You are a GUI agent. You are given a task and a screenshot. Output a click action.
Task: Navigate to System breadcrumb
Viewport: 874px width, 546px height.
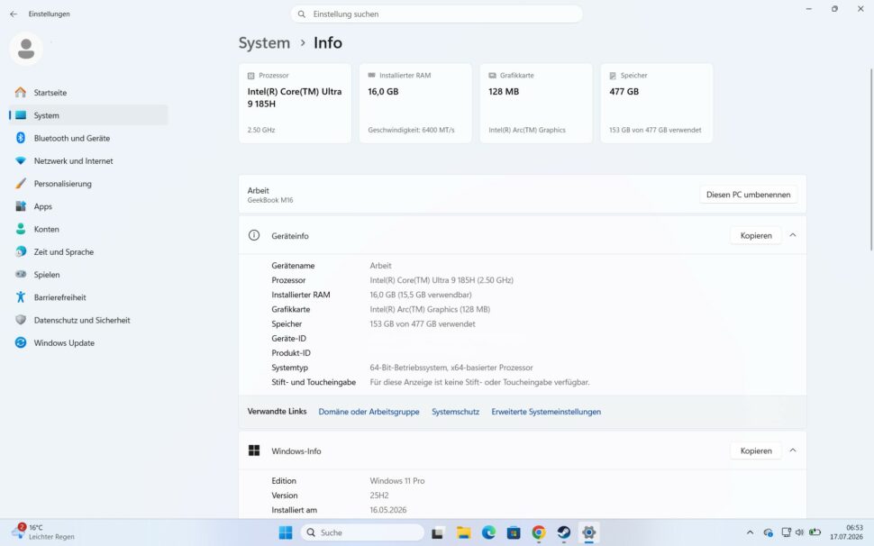pos(264,43)
